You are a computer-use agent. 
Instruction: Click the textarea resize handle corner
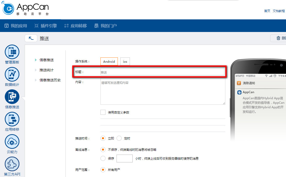224,103
